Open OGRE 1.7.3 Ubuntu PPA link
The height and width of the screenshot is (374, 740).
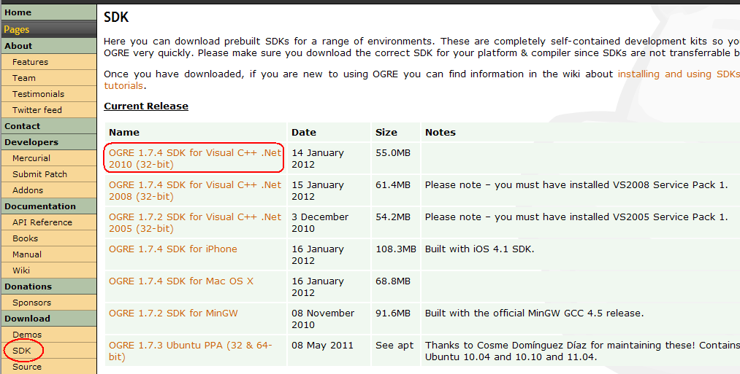pyautogui.click(x=191, y=351)
